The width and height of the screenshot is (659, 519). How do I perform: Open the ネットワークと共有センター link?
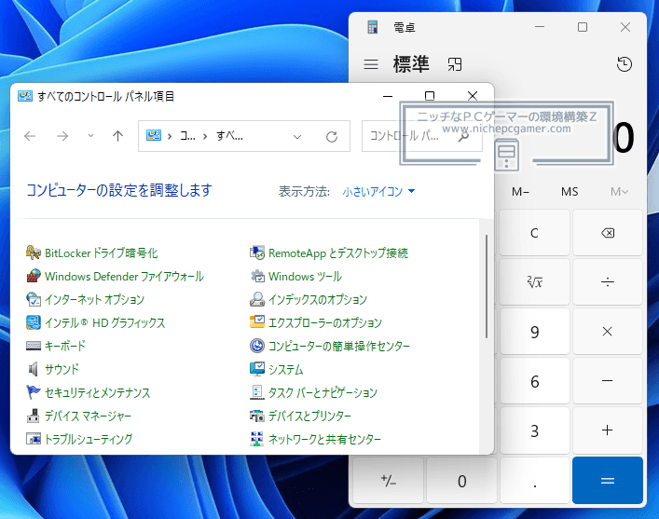click(x=325, y=439)
